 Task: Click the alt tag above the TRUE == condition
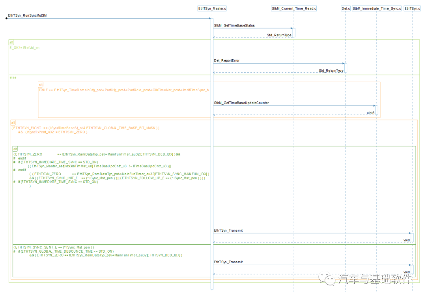[41, 84]
